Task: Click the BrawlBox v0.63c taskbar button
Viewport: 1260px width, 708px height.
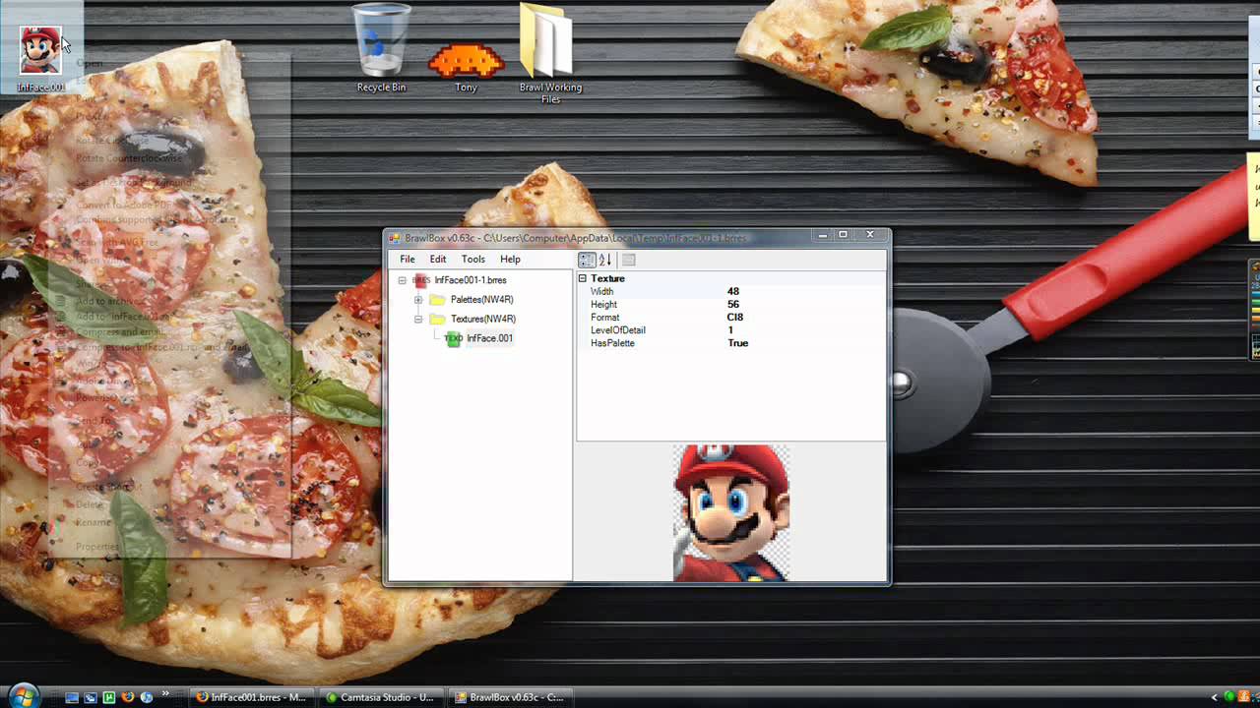Action: (511, 697)
